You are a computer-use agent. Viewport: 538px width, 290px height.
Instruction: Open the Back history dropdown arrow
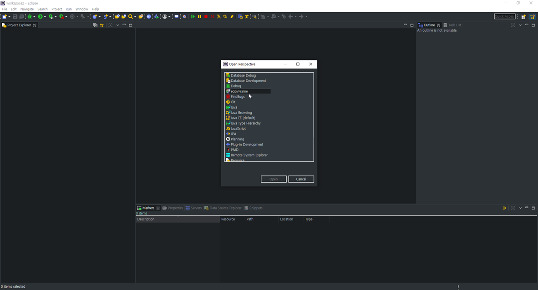tap(295, 16)
